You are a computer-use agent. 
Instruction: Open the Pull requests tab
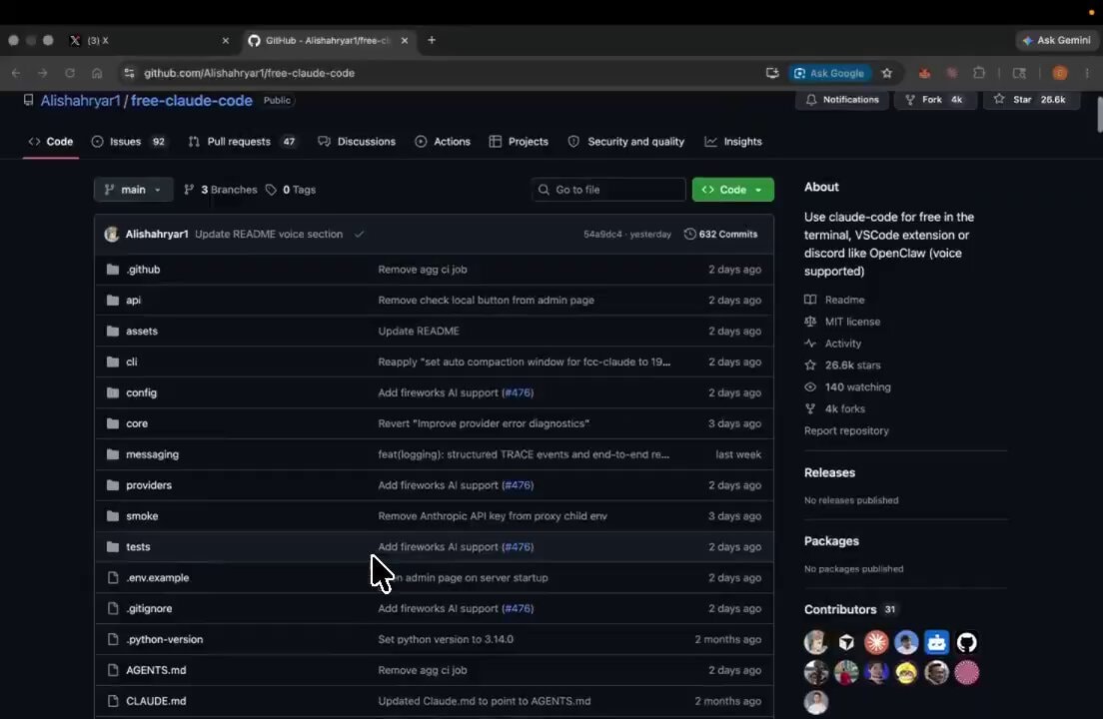click(x=242, y=141)
